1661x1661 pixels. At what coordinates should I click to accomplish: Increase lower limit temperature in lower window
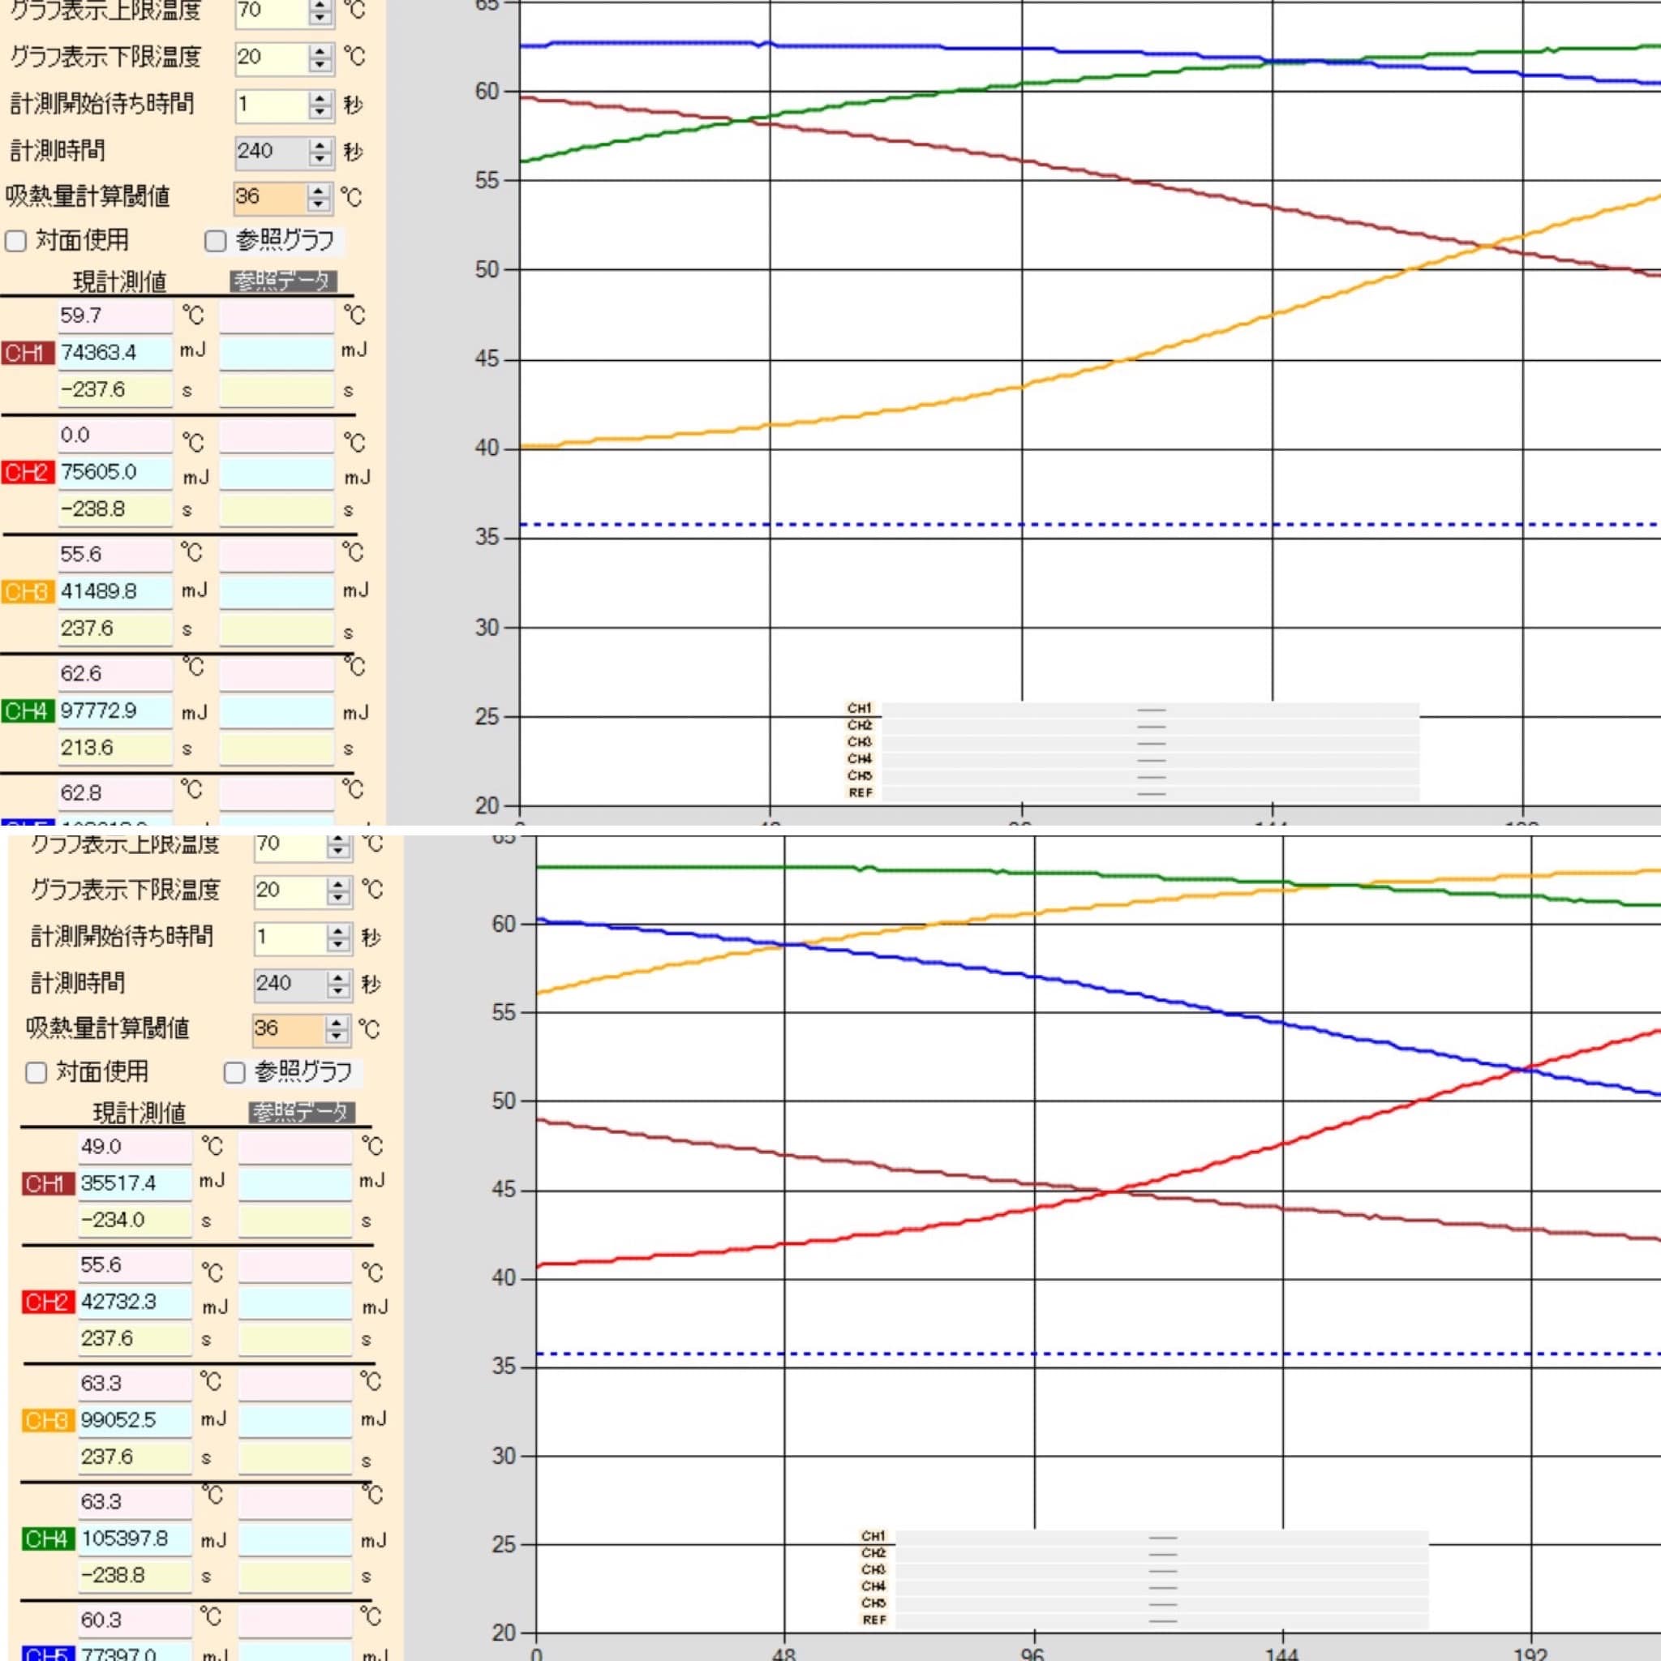tap(339, 884)
